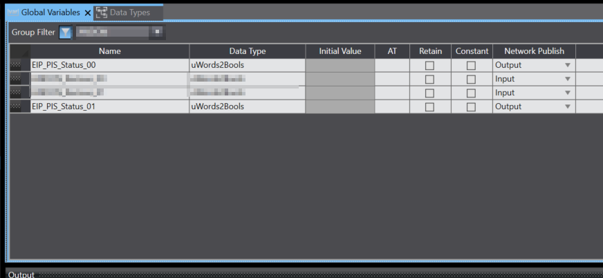Click the Data Type column header
The width and height of the screenshot is (603, 278).
[x=247, y=51]
